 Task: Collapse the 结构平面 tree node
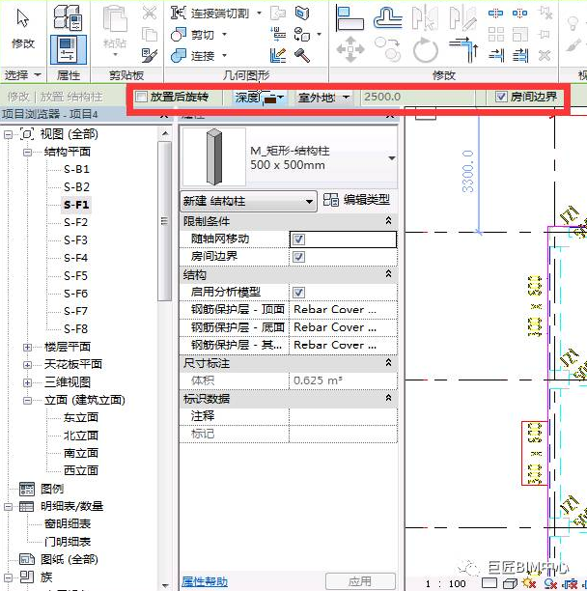pos(27,153)
